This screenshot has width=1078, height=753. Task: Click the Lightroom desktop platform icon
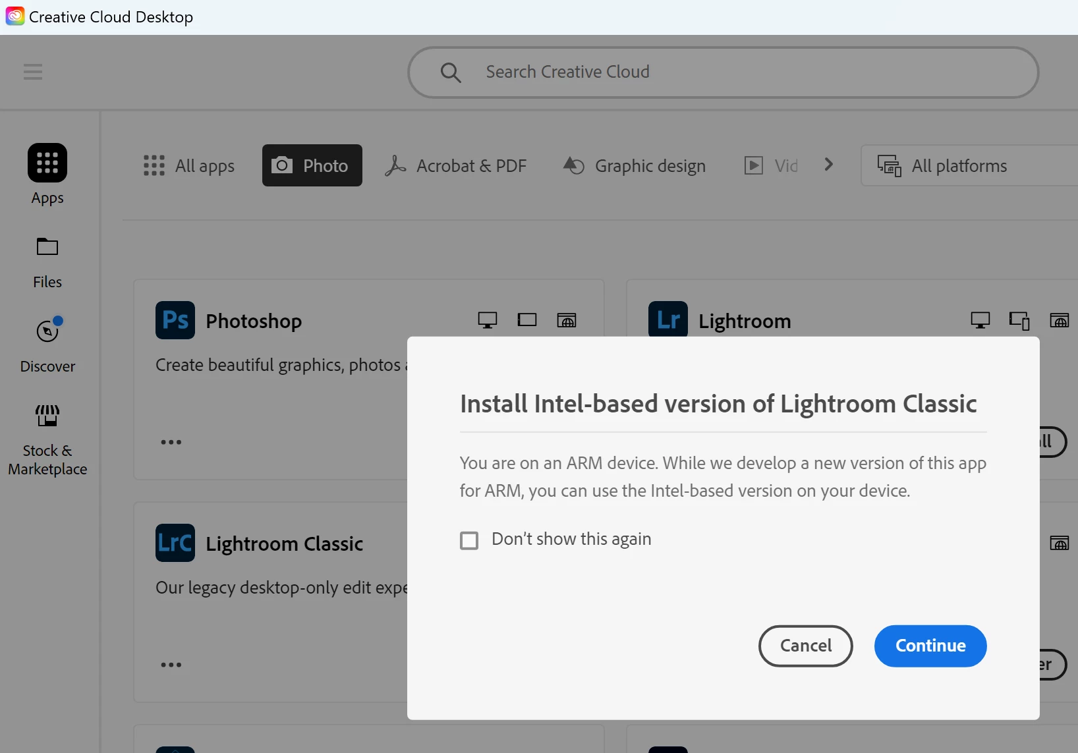tap(980, 320)
